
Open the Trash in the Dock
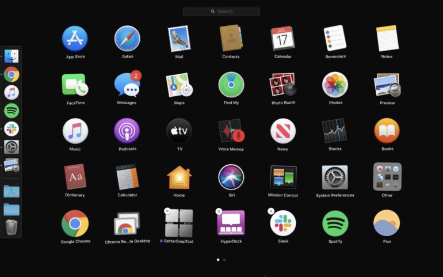tap(12, 227)
